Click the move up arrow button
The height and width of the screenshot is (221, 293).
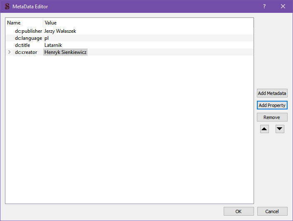pos(264,129)
